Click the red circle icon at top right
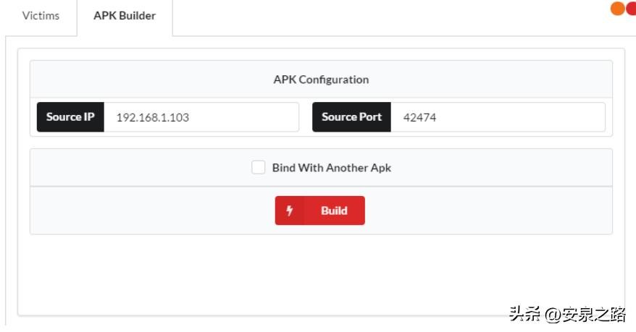Screen dimensions: 636x332 pyautogui.click(x=630, y=9)
